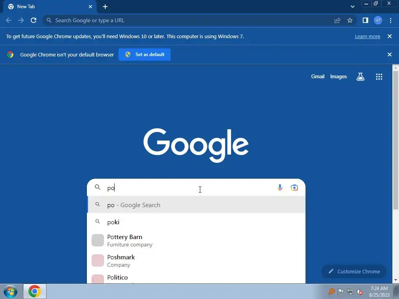Open the taskbar clock and date
This screenshot has width=399, height=299.
pos(379,291)
